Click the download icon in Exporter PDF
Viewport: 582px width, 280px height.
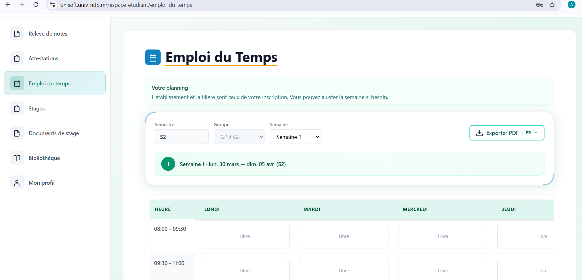point(479,133)
